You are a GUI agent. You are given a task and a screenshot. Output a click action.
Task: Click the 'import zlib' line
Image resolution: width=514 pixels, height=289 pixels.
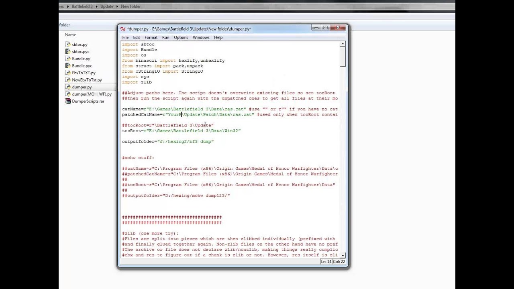coord(137,82)
